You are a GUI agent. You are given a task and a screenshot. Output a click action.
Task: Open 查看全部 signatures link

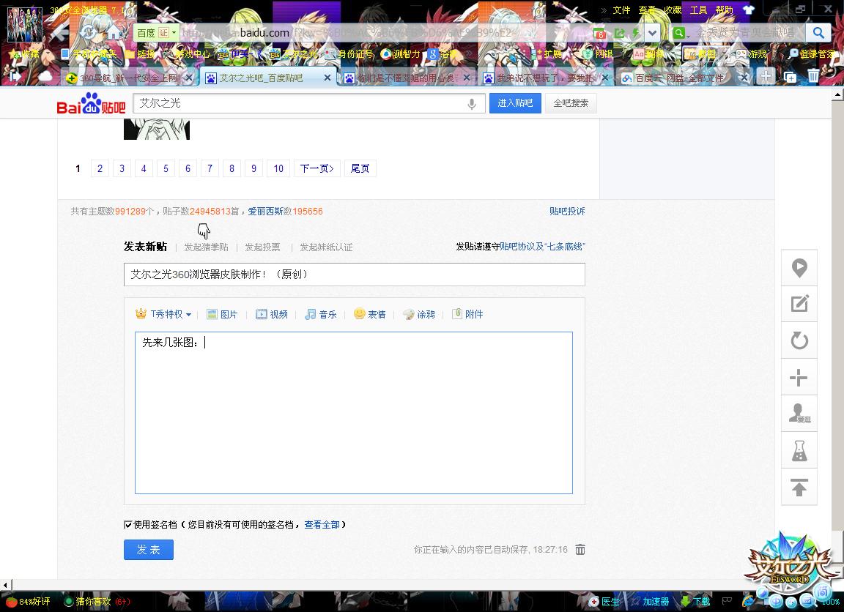pyautogui.click(x=322, y=524)
